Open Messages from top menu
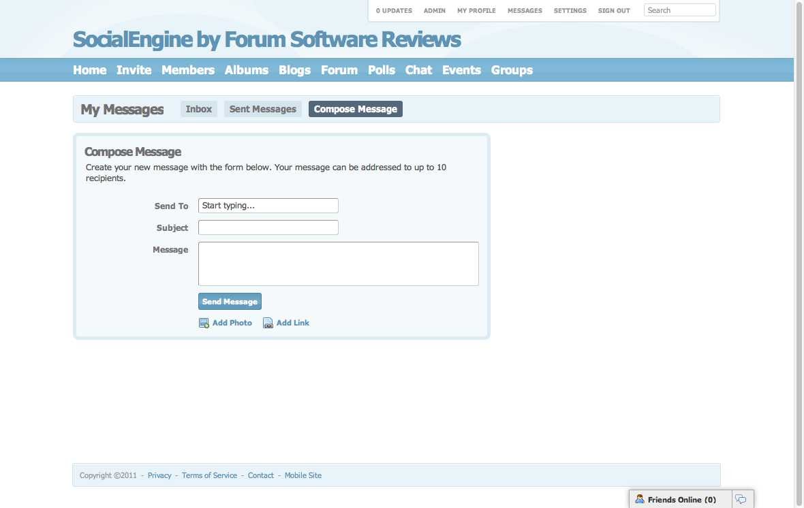804x508 pixels. pyautogui.click(x=525, y=11)
